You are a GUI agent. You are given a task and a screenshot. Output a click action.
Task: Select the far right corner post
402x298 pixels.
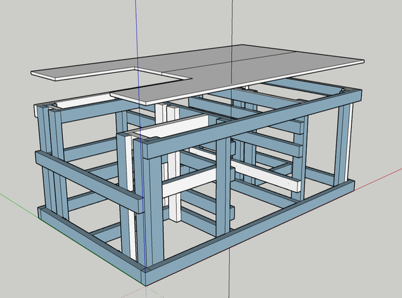pos(344,144)
